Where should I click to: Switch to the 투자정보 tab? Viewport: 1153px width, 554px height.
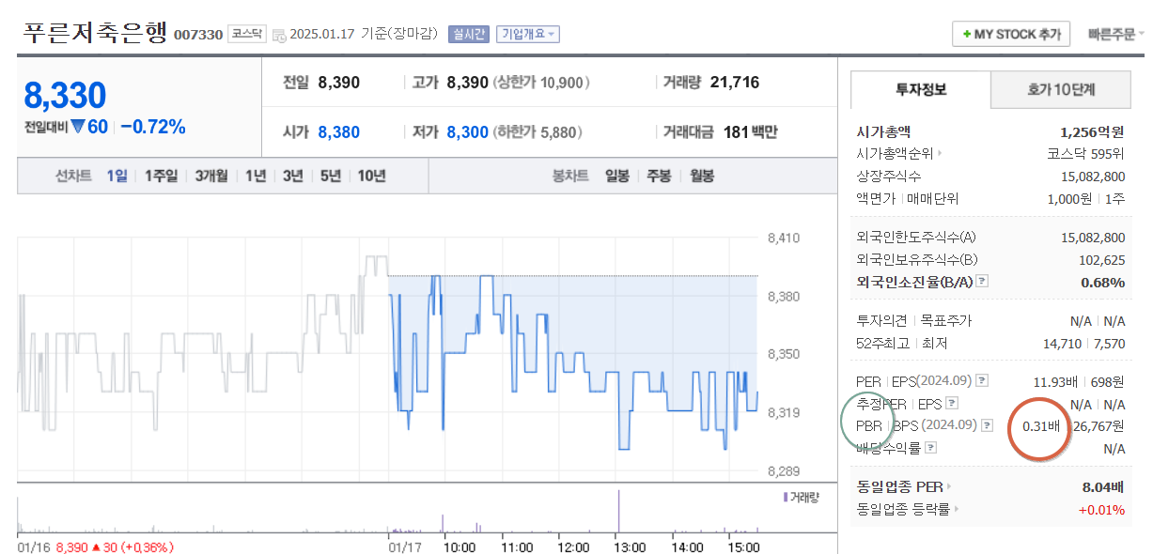pyautogui.click(x=921, y=90)
